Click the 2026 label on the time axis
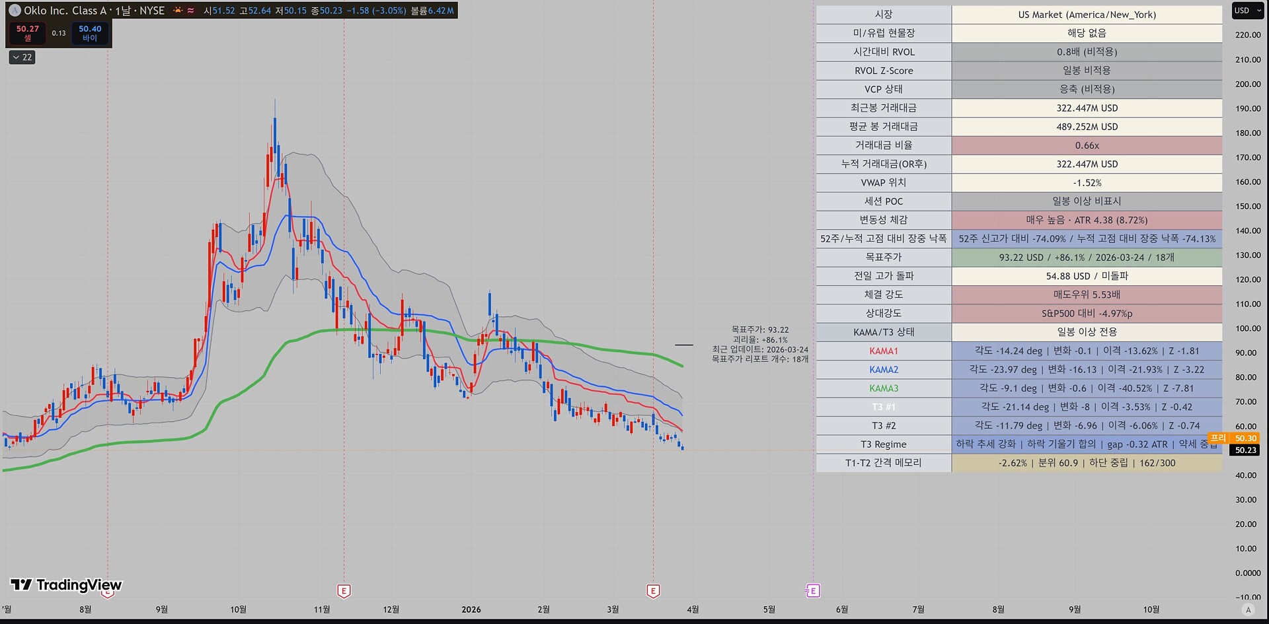1269x624 pixels. (x=471, y=609)
